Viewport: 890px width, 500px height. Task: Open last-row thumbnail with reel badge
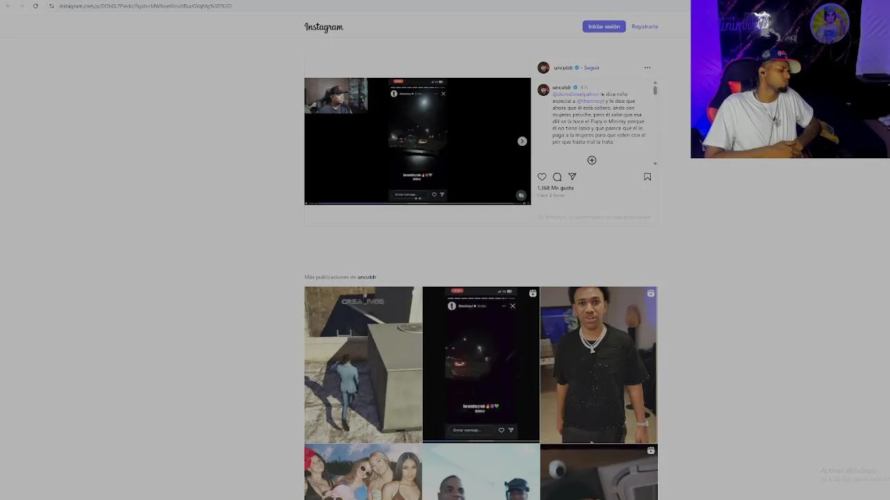599,472
